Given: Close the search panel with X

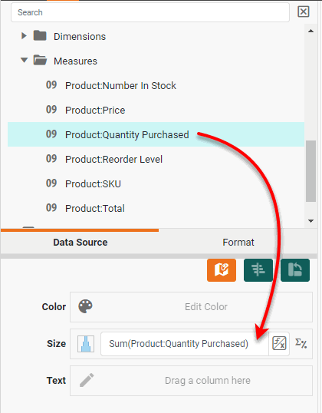Looking at the screenshot, I should click(304, 12).
